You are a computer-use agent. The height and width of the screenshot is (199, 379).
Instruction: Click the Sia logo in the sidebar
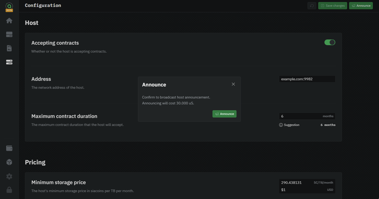9,6
